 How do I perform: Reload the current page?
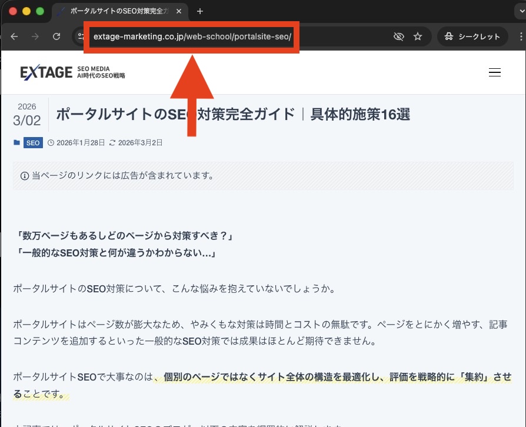pos(56,36)
